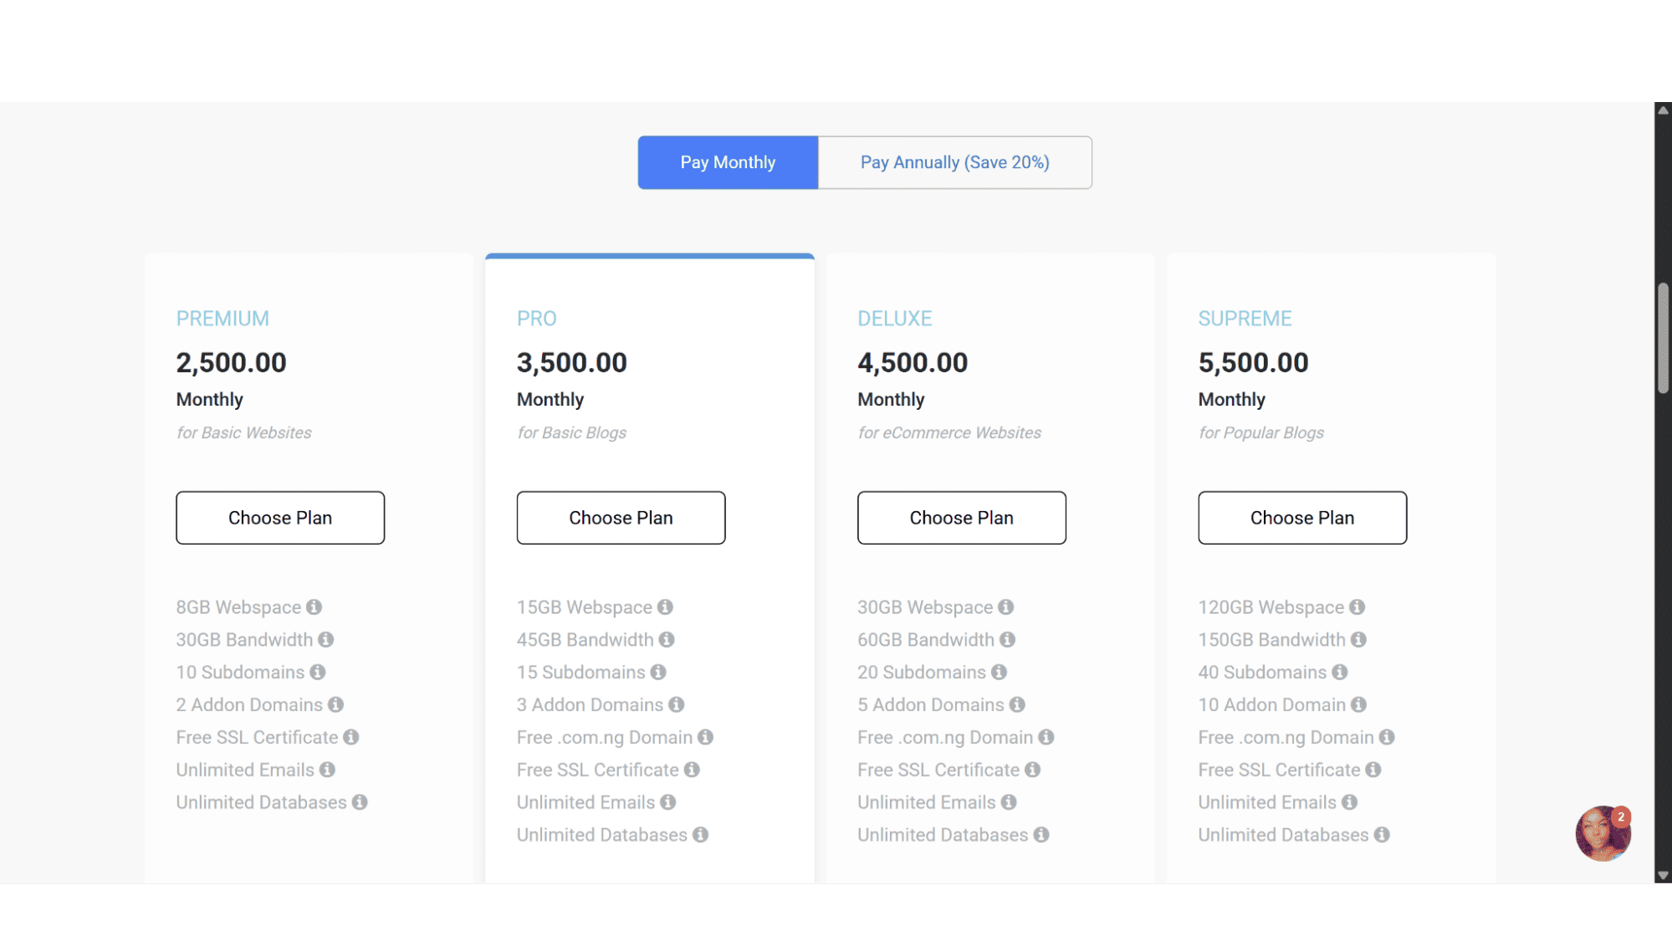This screenshot has height=941, width=1672.
Task: Click the PREMIUM plan title
Action: [x=222, y=319]
